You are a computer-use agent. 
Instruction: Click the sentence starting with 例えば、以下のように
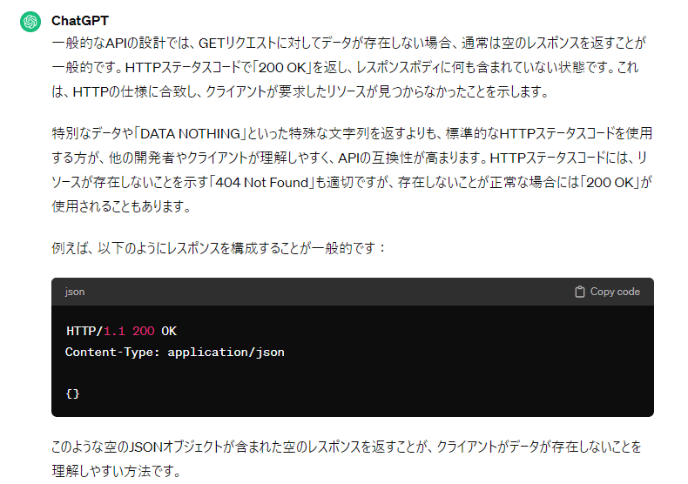click(x=219, y=248)
